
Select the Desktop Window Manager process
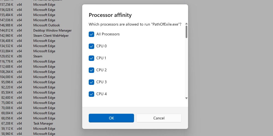coord(52,30)
